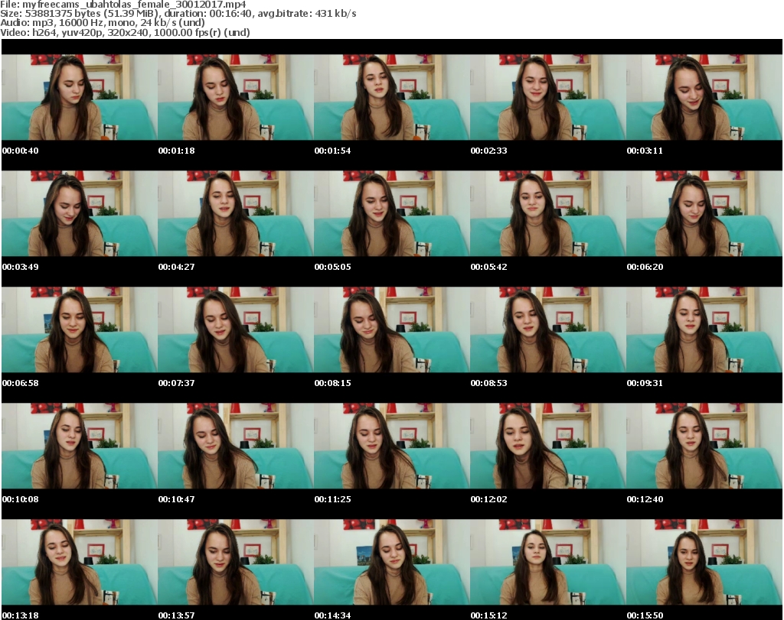Select the thumbnail above timestamp 00:05:42
The image size is (784, 620).
tap(547, 213)
